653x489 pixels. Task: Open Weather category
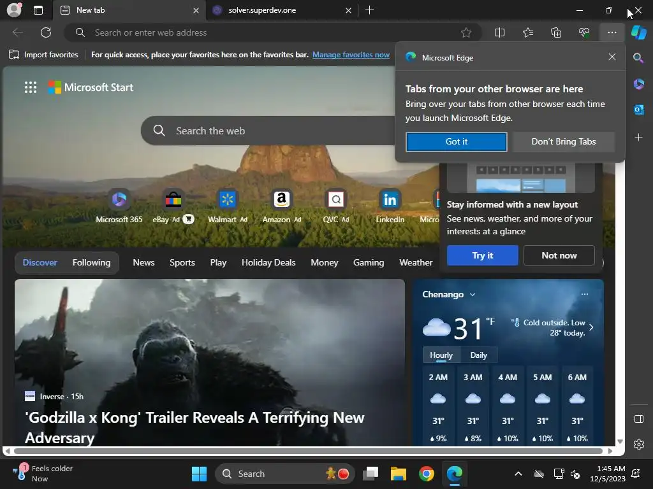(x=416, y=262)
